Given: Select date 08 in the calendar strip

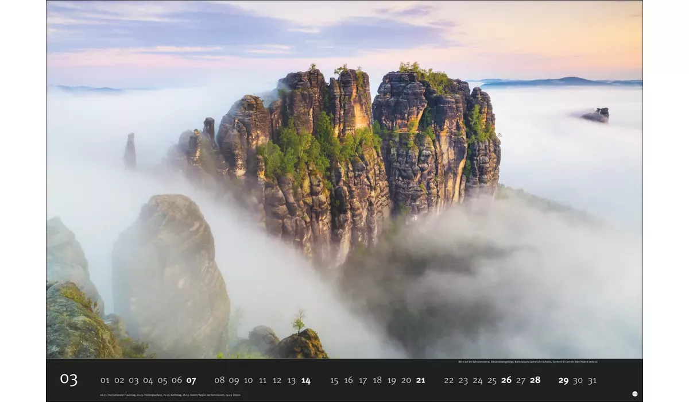Looking at the screenshot, I should click(x=219, y=380).
